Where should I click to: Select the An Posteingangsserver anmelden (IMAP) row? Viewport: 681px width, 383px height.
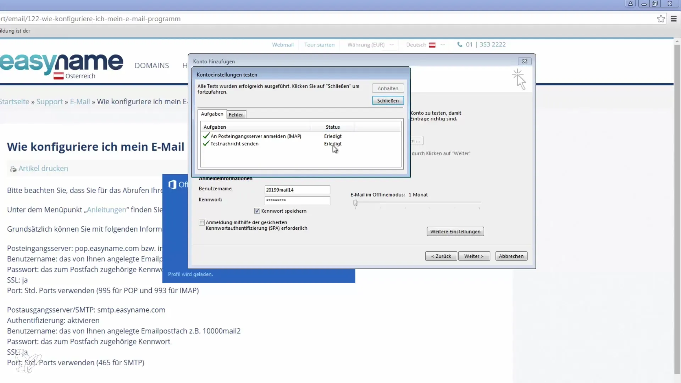tap(301, 136)
